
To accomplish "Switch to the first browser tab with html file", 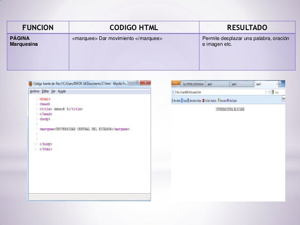I will [x=193, y=84].
